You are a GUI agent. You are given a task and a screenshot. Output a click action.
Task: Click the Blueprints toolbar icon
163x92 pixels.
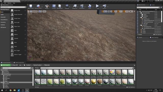click(x=75, y=7)
